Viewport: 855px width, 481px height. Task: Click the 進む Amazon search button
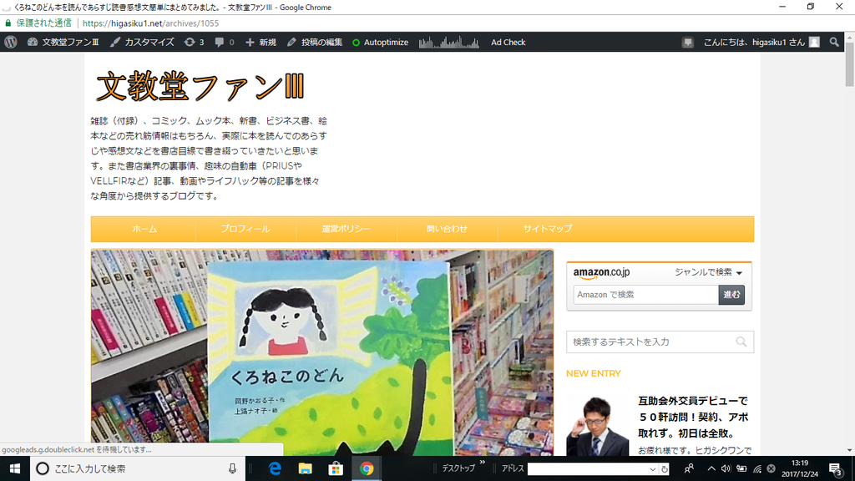(x=731, y=295)
